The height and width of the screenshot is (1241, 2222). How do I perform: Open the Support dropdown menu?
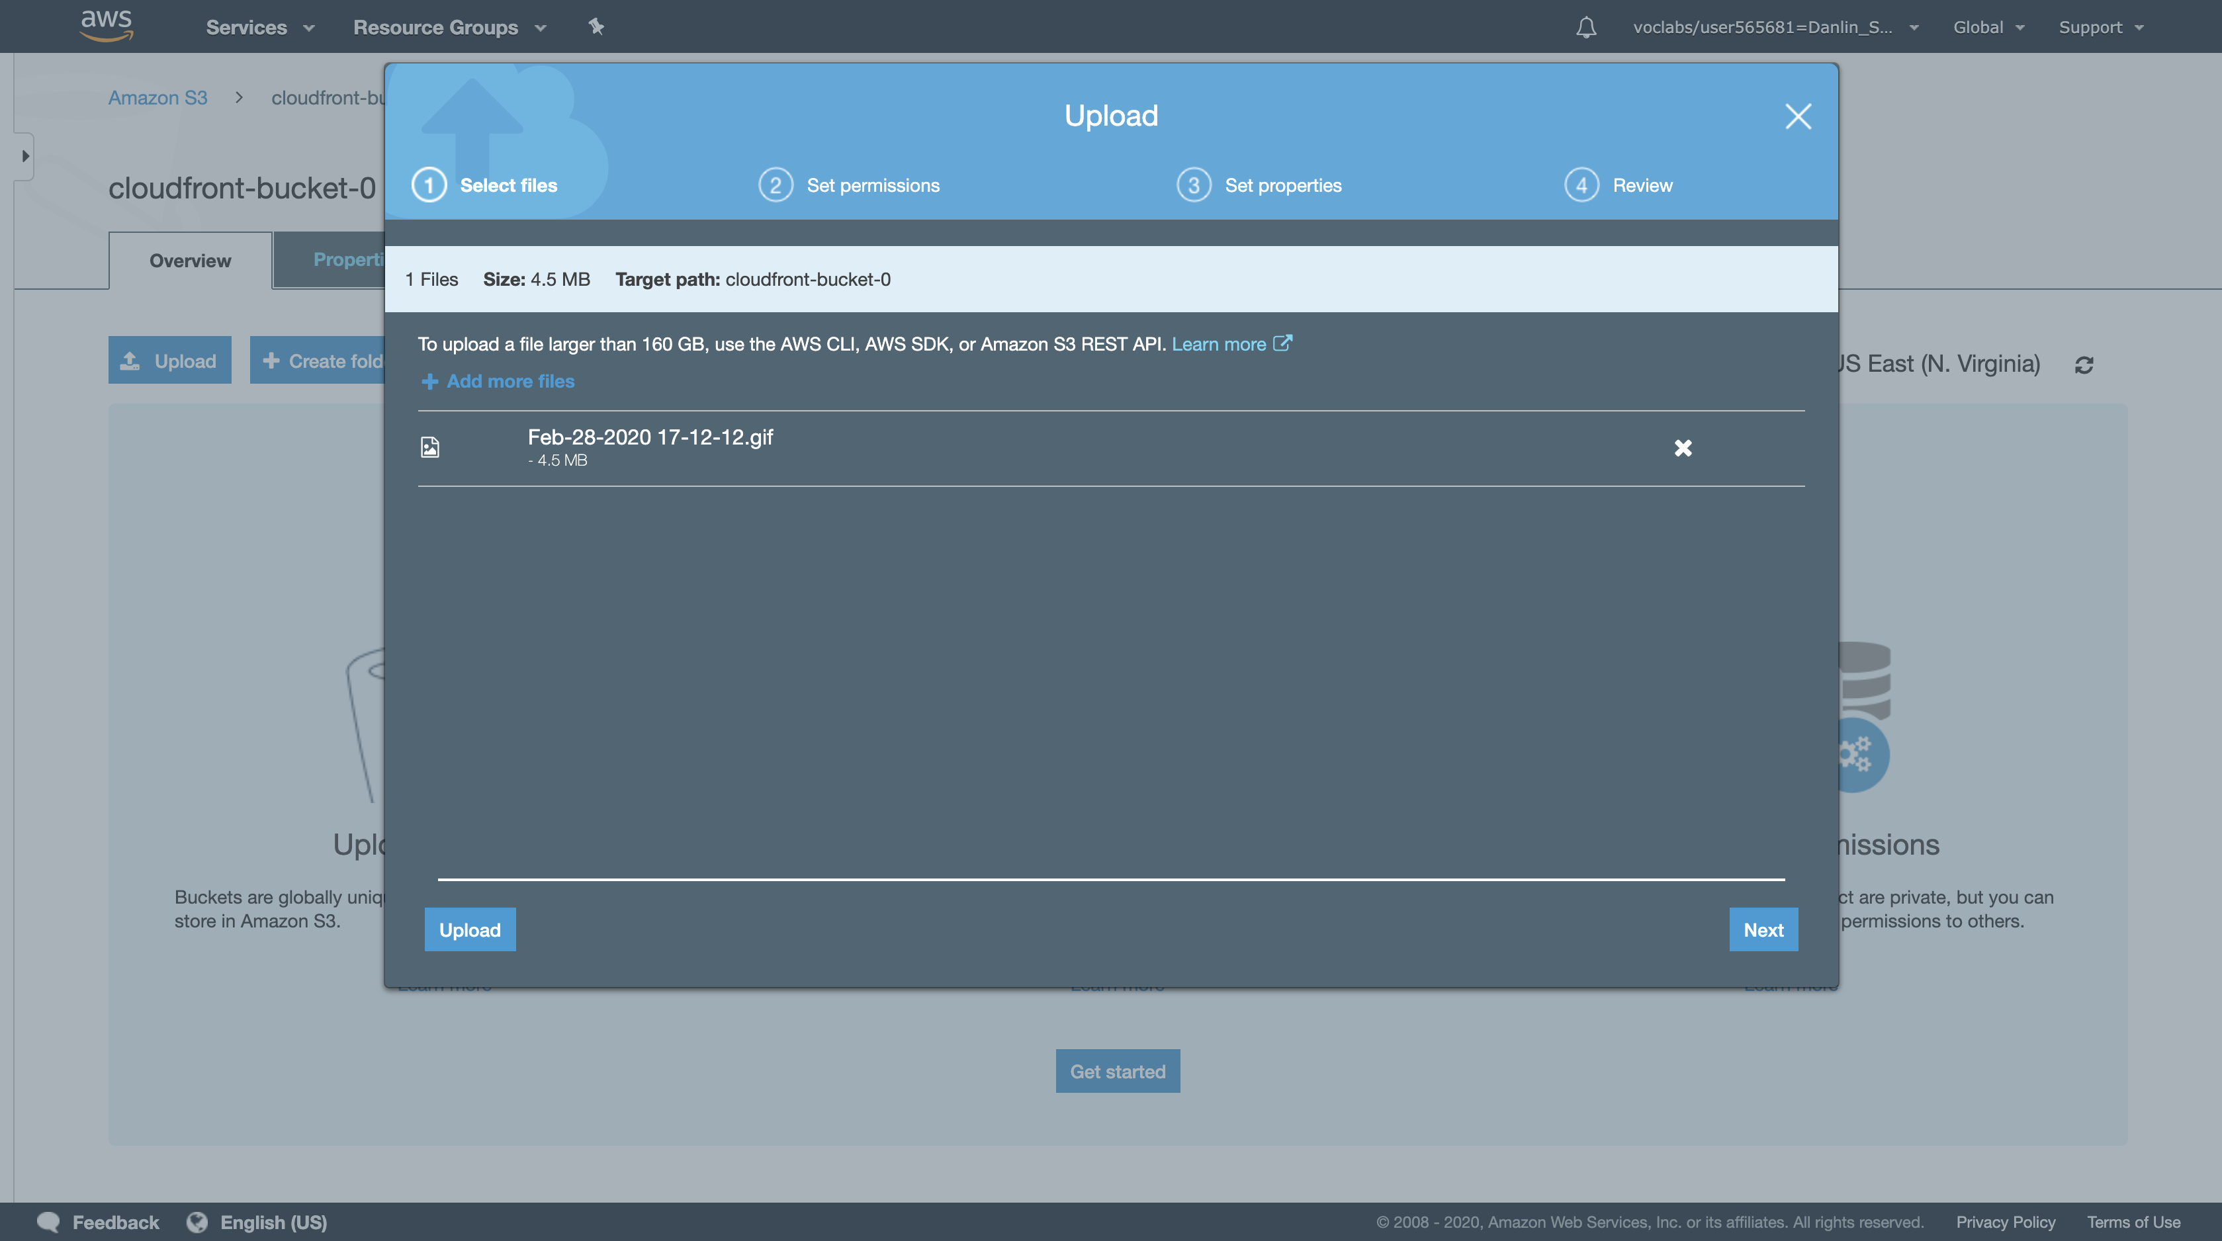pos(2100,28)
